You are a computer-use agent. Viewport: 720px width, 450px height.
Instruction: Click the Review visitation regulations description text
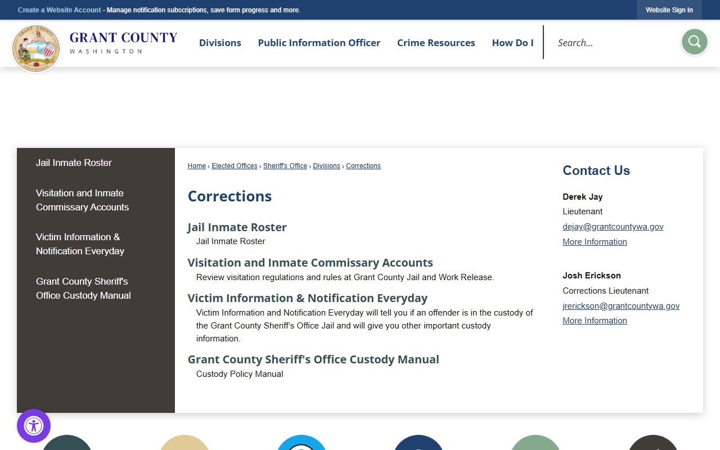coord(345,277)
